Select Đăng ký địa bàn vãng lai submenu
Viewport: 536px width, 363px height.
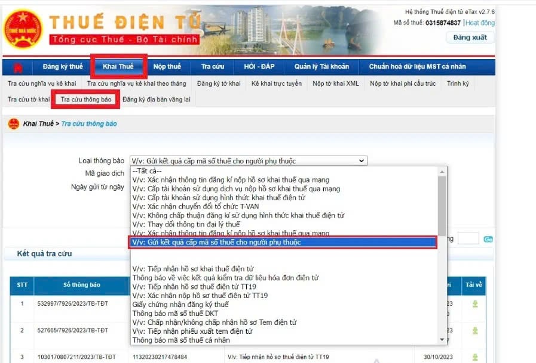[156, 100]
